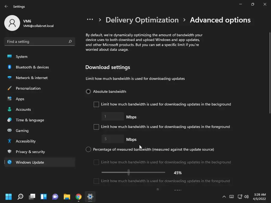
Task: Click the Accounts person icon
Action: (x=10, y=109)
